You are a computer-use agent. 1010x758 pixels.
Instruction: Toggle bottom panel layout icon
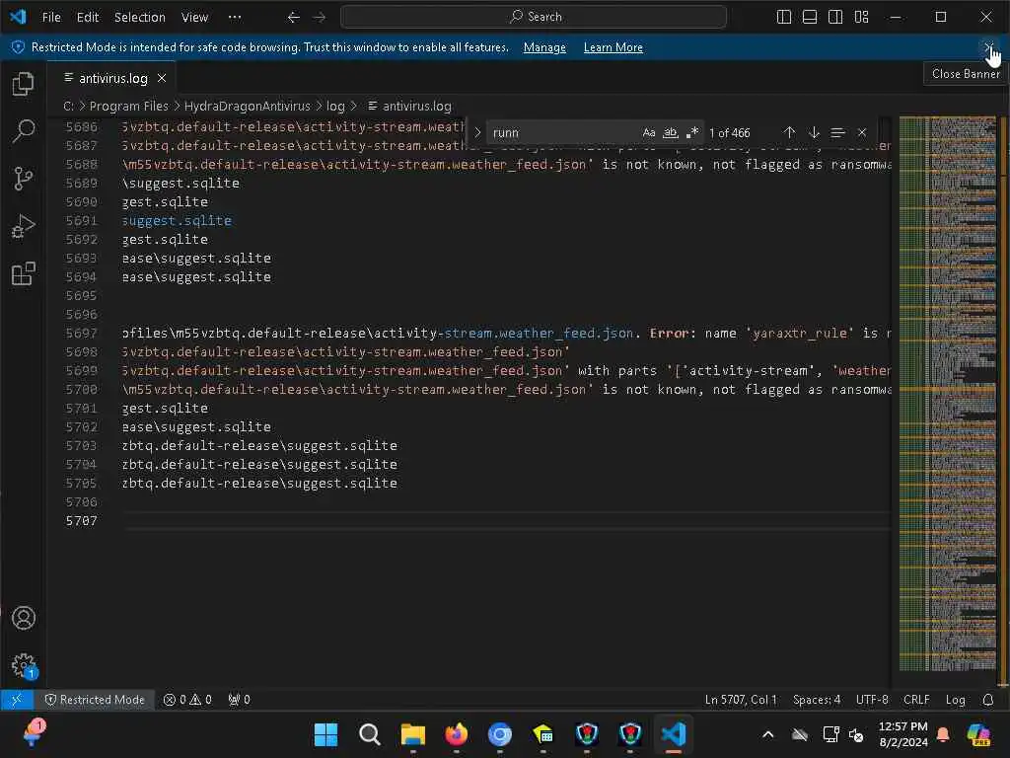coord(810,18)
